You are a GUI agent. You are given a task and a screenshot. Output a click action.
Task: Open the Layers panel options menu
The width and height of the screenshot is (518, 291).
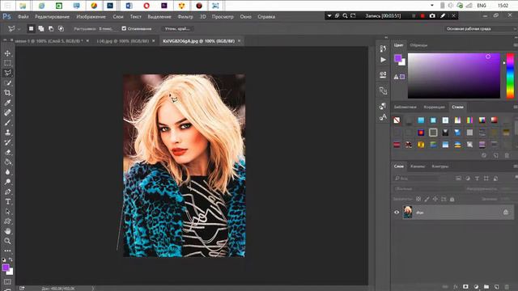click(x=516, y=167)
